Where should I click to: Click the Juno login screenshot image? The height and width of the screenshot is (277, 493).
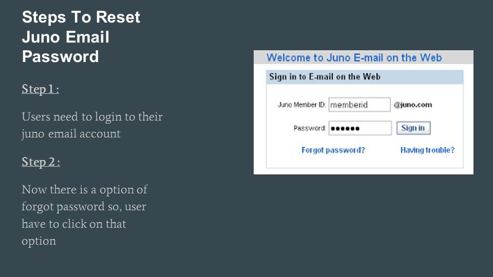coord(364,112)
